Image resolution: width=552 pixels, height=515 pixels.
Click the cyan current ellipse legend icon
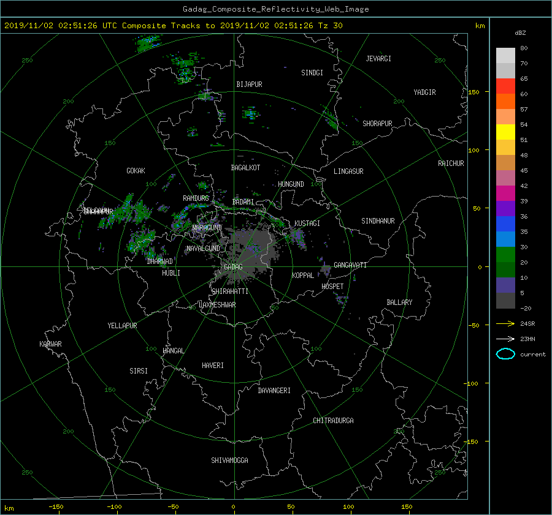coord(505,354)
